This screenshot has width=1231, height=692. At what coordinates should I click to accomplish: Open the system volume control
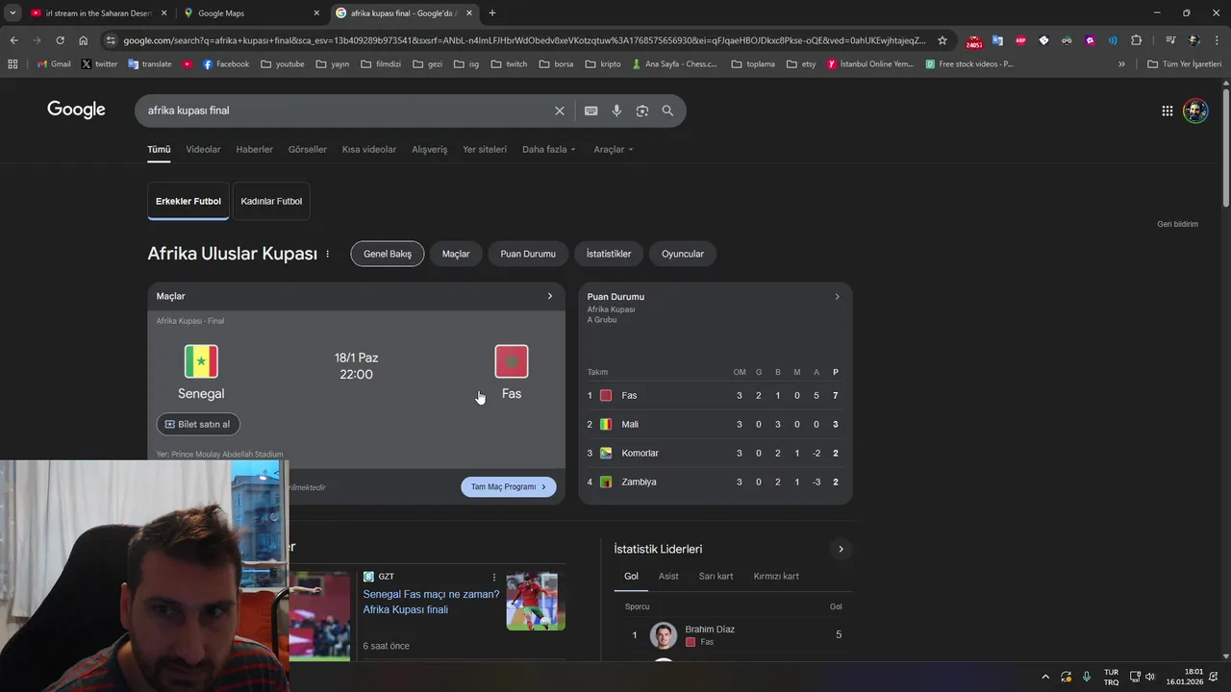1149,677
